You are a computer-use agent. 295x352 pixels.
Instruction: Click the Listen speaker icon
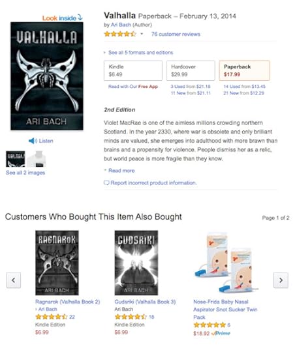point(33,141)
